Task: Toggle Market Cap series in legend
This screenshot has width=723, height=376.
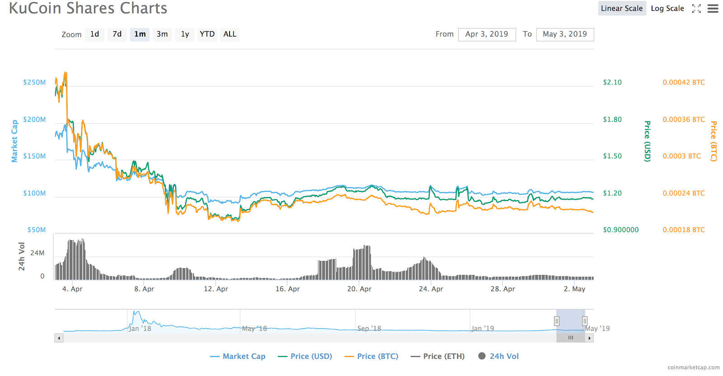Action: 238,357
